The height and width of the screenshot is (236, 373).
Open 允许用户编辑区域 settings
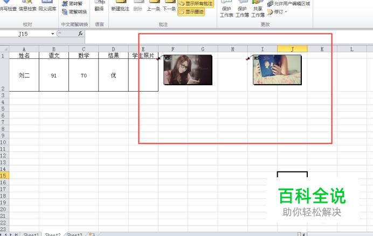(288, 4)
